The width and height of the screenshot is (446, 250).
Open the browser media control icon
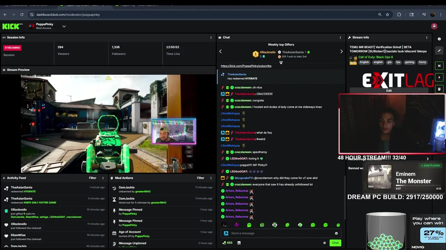click(424, 15)
